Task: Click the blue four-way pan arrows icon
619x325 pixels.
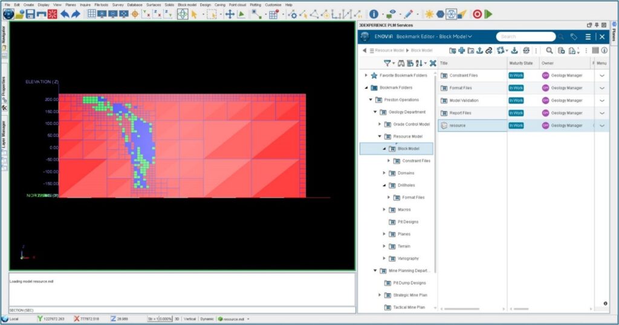Action: (230, 14)
